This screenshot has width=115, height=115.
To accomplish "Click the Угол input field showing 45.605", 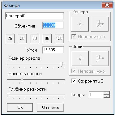I will click(x=53, y=50).
